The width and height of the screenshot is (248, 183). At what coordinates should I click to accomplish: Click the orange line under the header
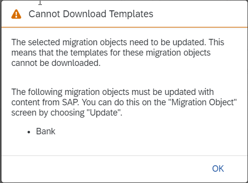(124, 27)
